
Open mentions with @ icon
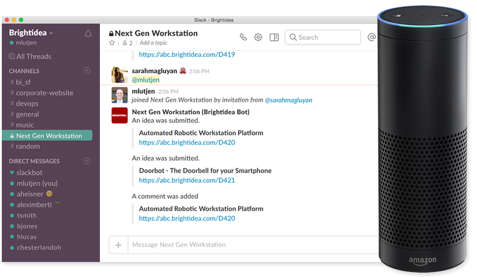(371, 37)
